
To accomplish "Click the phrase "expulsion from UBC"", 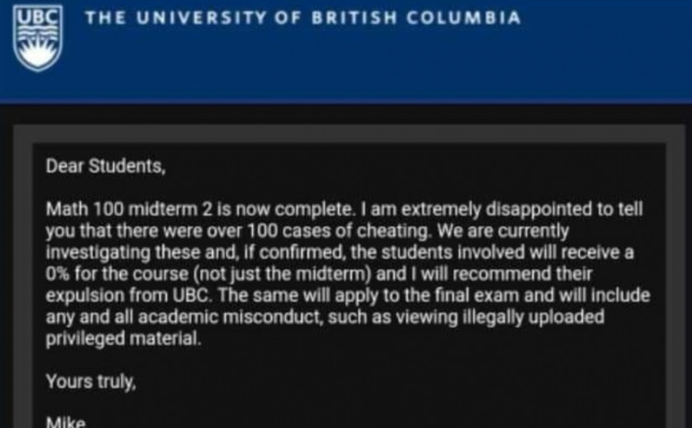I will point(111,295).
